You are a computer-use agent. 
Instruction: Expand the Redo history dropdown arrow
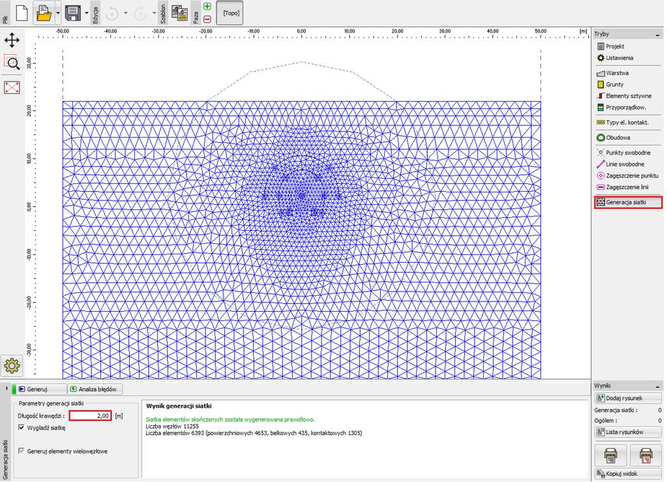pos(154,13)
